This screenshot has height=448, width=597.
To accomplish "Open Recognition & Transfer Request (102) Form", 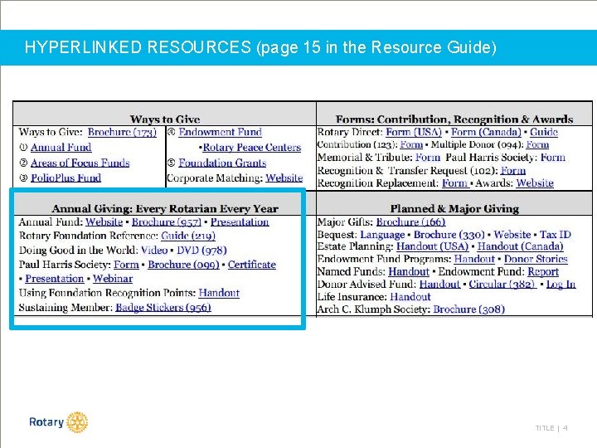I will coord(513,170).
